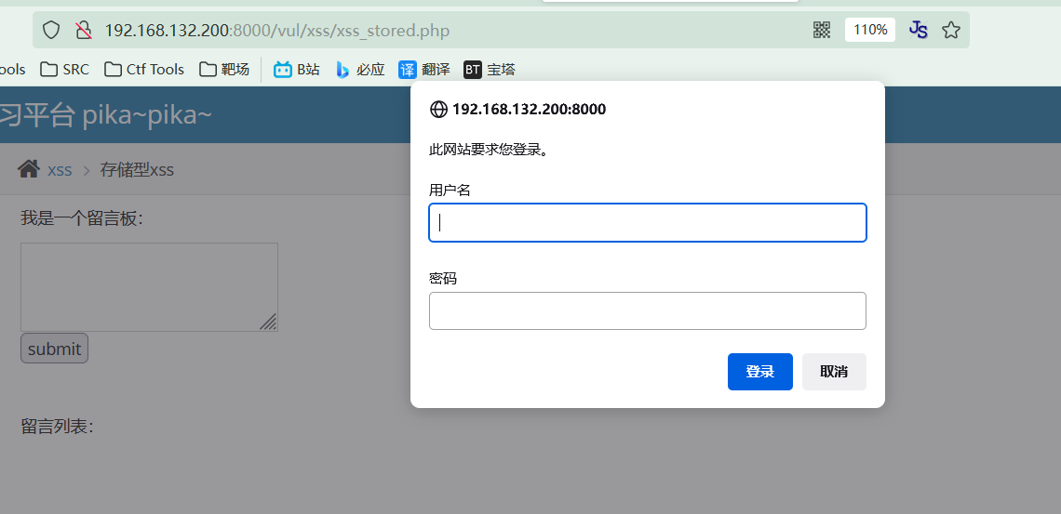Click the insecure connection padlock icon
The width and height of the screenshot is (1061, 514).
point(84,31)
